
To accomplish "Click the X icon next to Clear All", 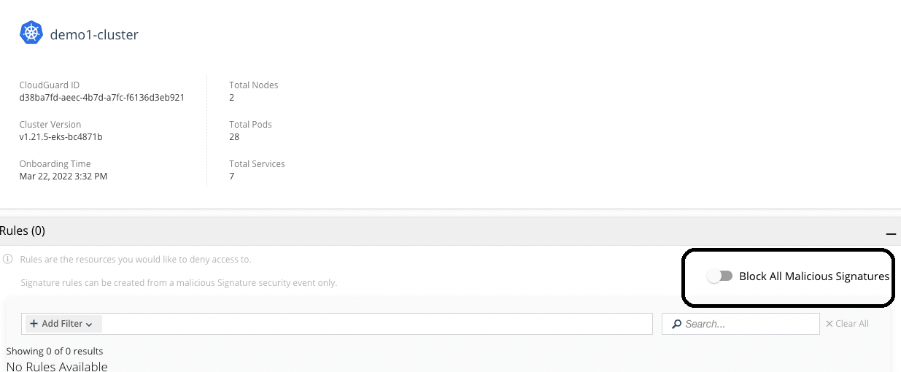I will tap(829, 324).
